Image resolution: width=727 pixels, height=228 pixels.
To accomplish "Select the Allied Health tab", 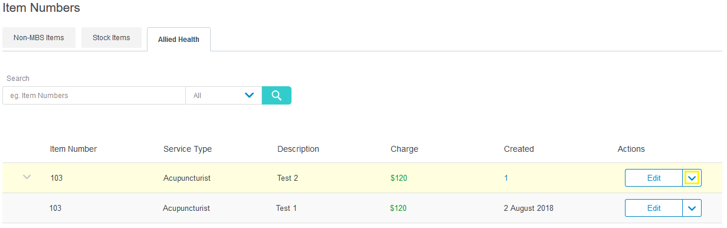I will point(179,40).
